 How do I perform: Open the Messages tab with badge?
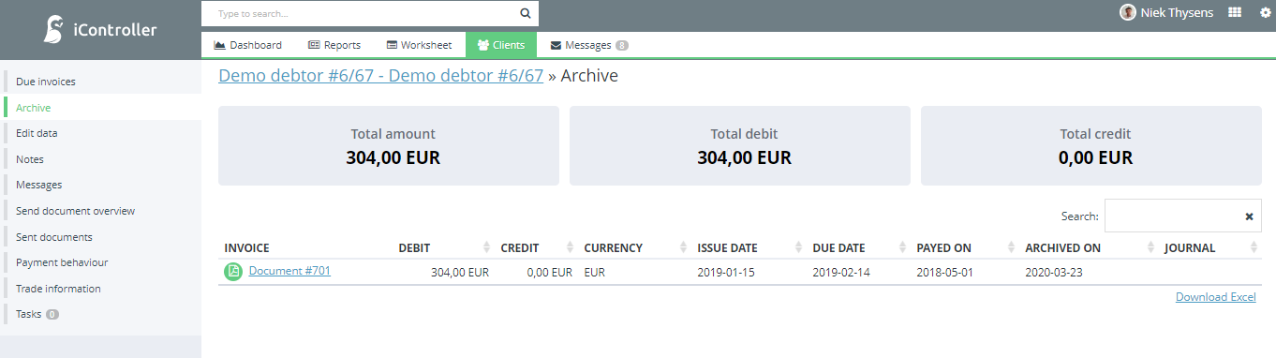(x=589, y=45)
